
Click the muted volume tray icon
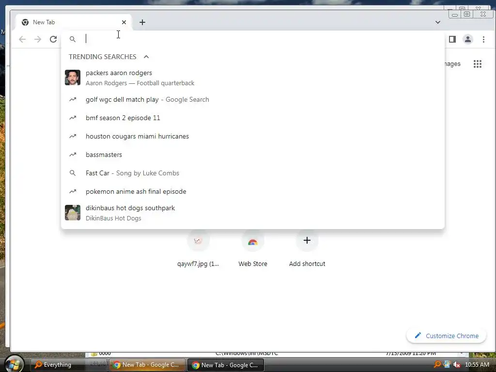click(x=456, y=364)
